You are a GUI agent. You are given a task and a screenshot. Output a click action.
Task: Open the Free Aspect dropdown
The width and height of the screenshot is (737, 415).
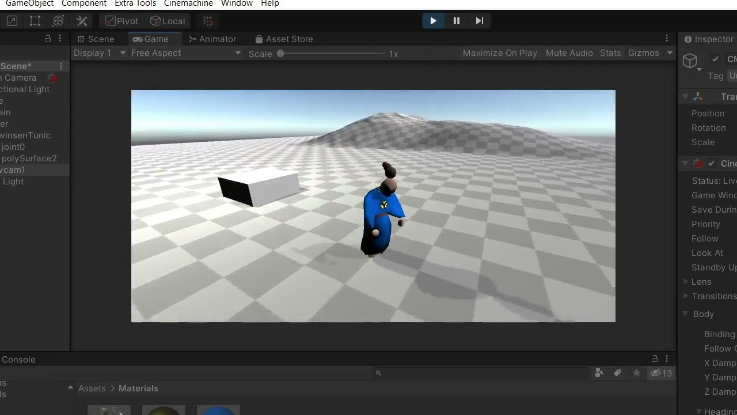186,53
